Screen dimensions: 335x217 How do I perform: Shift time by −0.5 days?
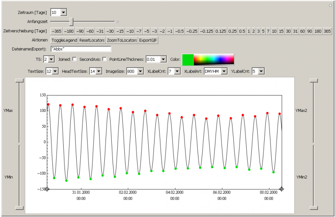tap(180, 31)
